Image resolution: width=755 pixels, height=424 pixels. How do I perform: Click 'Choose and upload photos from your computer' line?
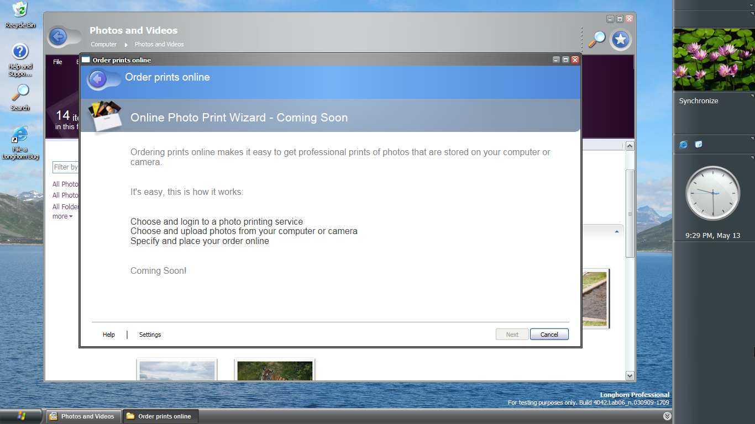pyautogui.click(x=244, y=231)
